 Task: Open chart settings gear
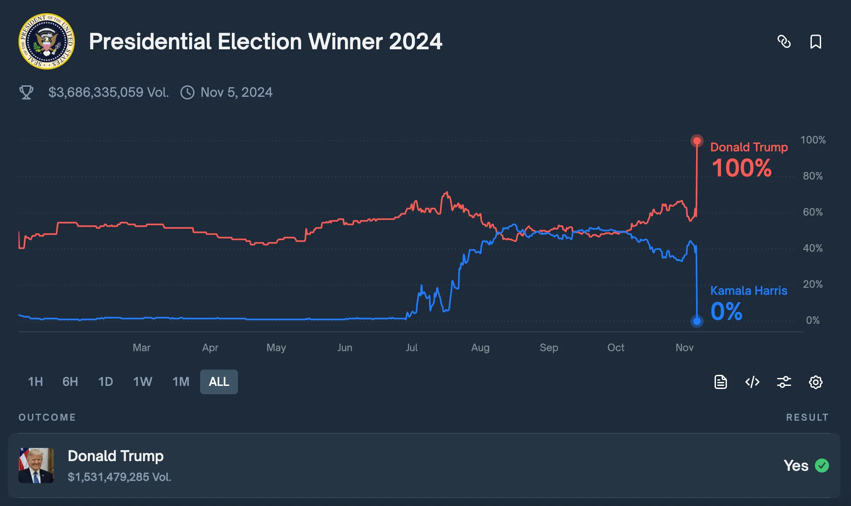point(815,382)
